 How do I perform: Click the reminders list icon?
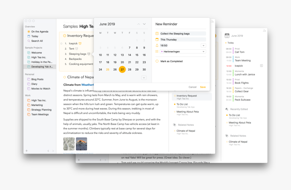coord(157,51)
